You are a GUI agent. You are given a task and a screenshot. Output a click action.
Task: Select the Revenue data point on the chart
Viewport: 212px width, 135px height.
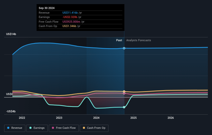tap(124, 48)
